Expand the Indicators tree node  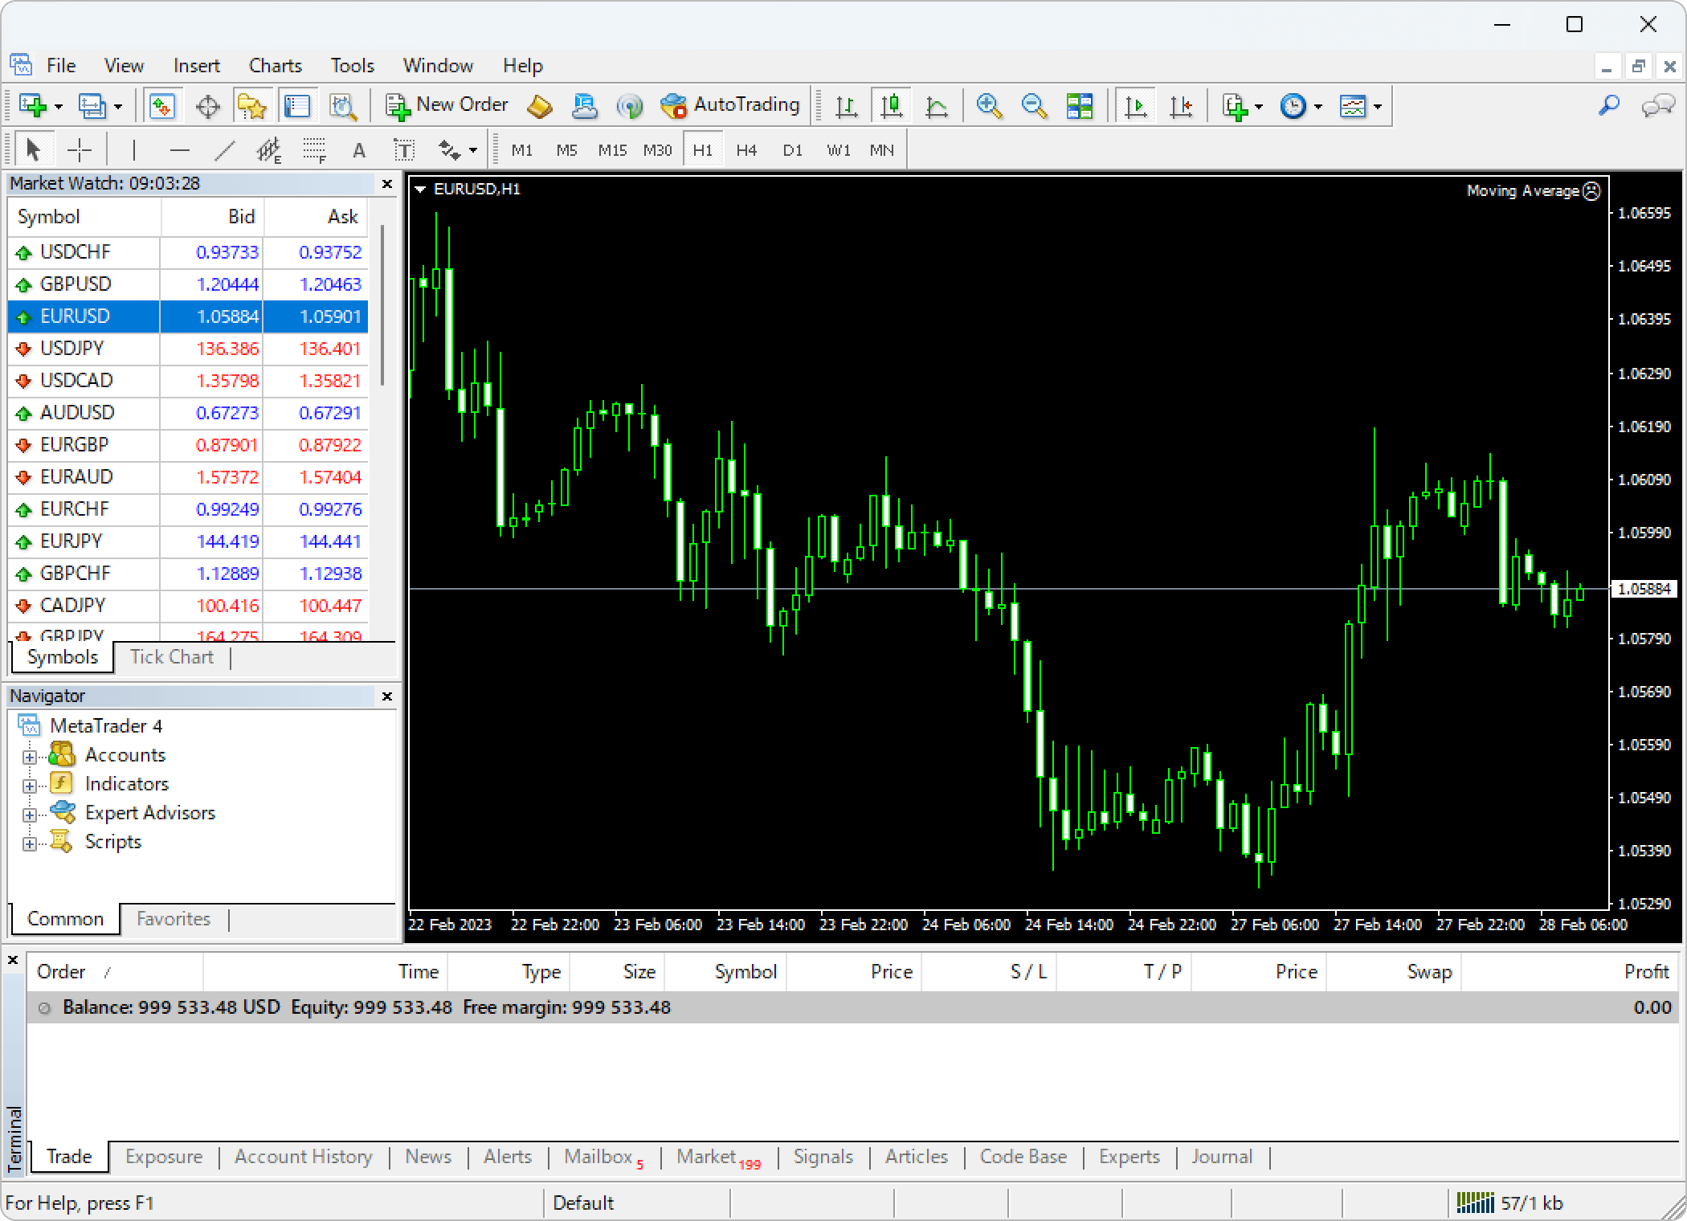30,785
